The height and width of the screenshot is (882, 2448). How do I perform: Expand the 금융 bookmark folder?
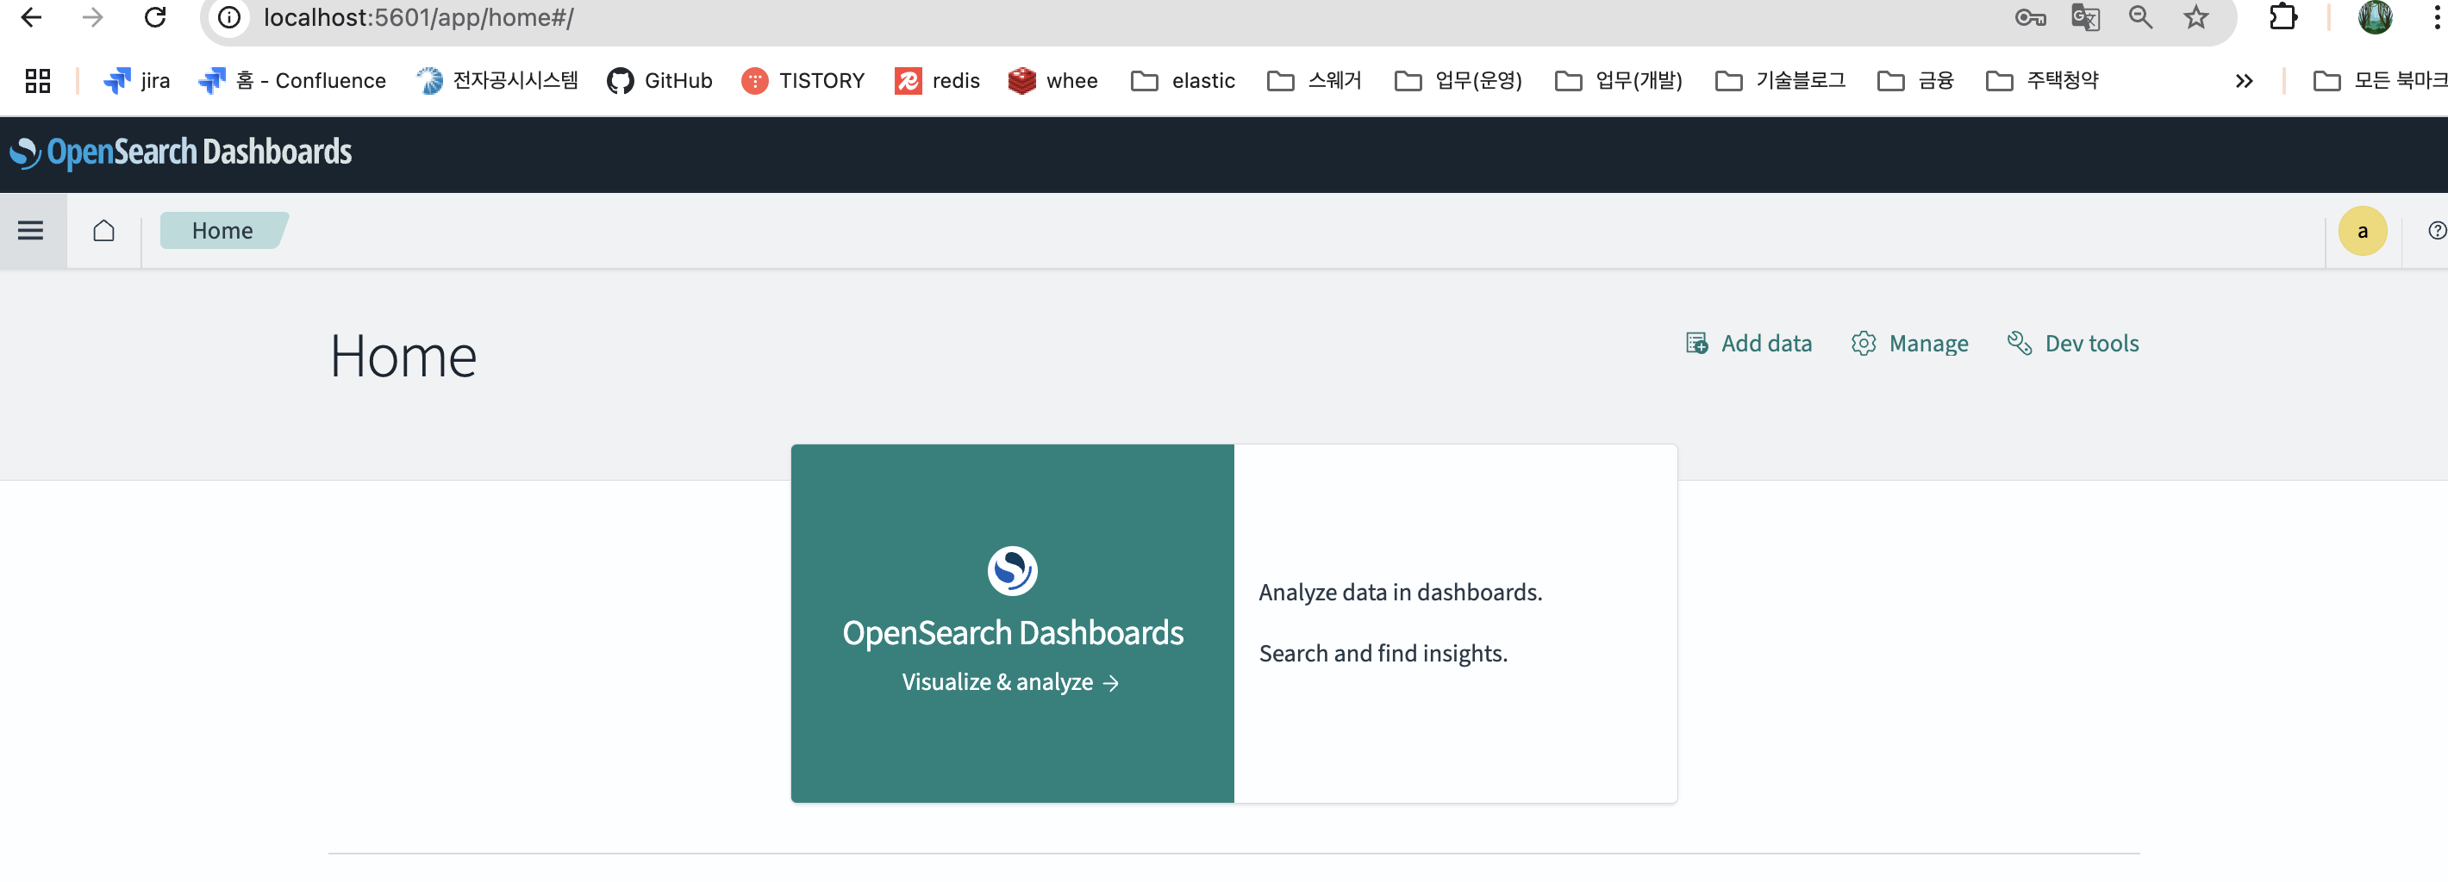[x=1916, y=81]
